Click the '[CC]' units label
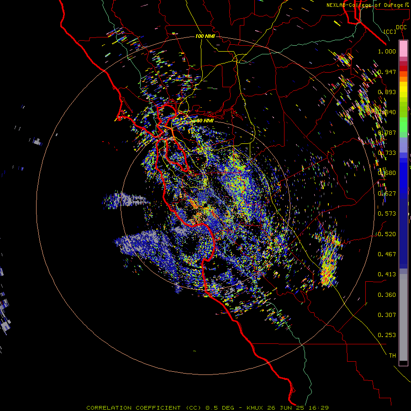 click(390, 32)
